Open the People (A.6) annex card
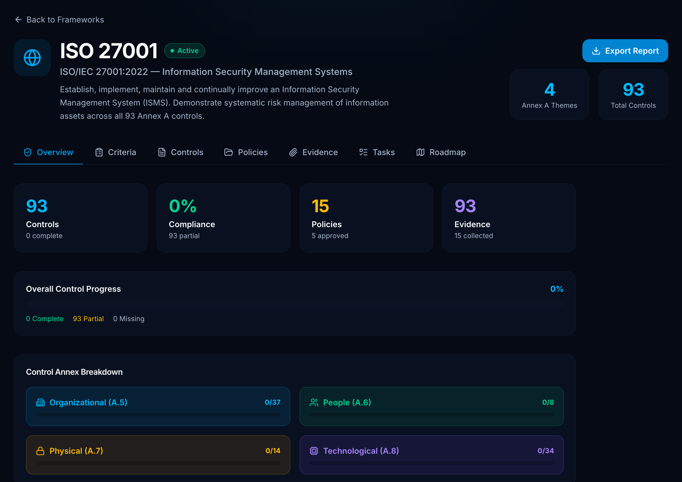 point(432,406)
